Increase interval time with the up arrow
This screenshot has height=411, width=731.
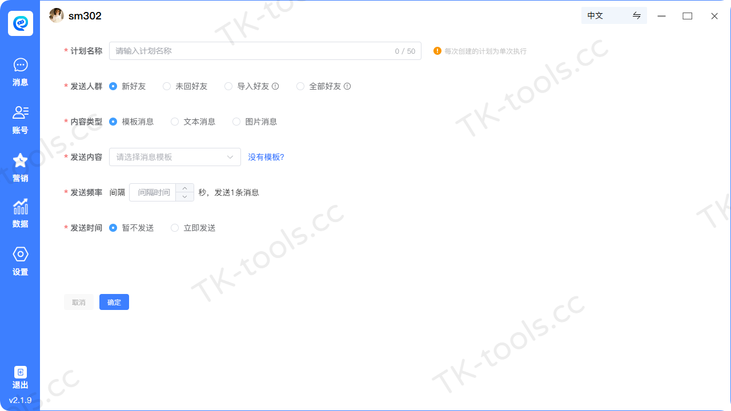pyautogui.click(x=184, y=188)
